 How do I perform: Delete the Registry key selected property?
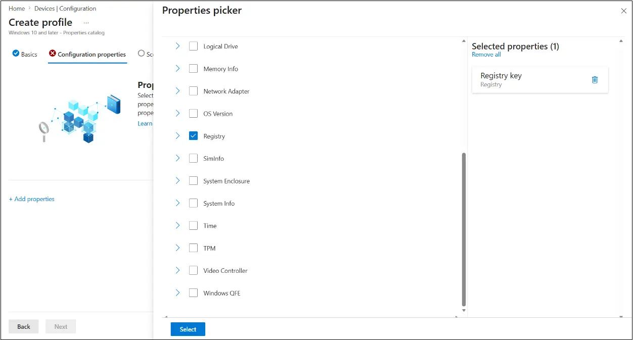tap(595, 80)
